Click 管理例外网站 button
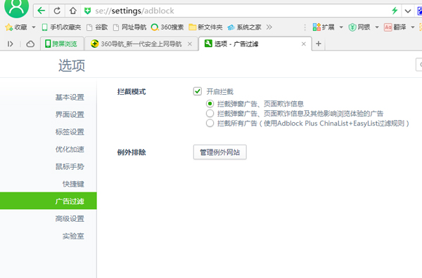 [x=220, y=152]
